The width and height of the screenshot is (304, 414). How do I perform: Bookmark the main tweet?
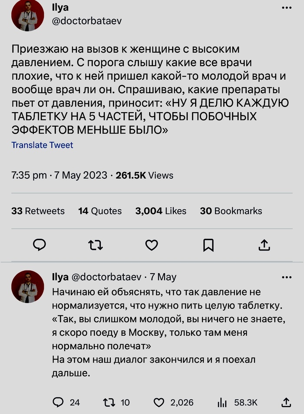pos(209,245)
